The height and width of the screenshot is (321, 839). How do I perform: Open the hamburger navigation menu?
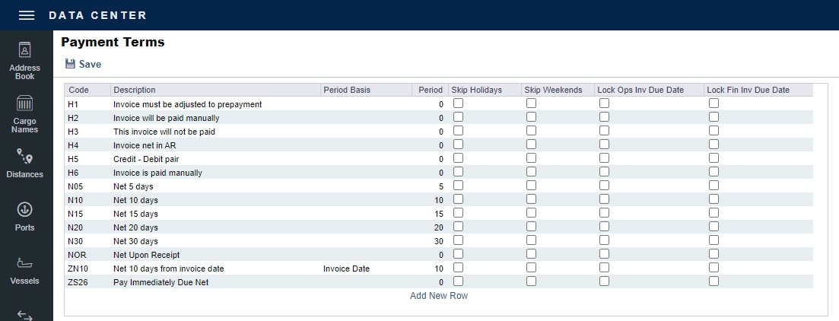[26, 15]
